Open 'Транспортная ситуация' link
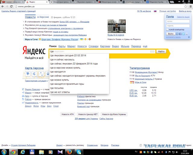Image resolution: width=193 pixels, height=155 pixels. (x=36, y=81)
